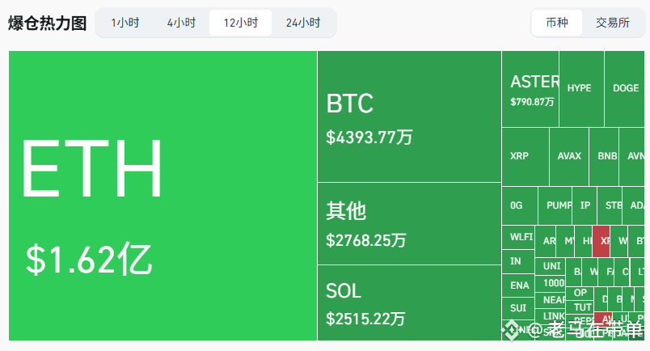Click the BTC $4393.77万 tile
Viewport: 650px width, 351px height.
(x=410, y=116)
